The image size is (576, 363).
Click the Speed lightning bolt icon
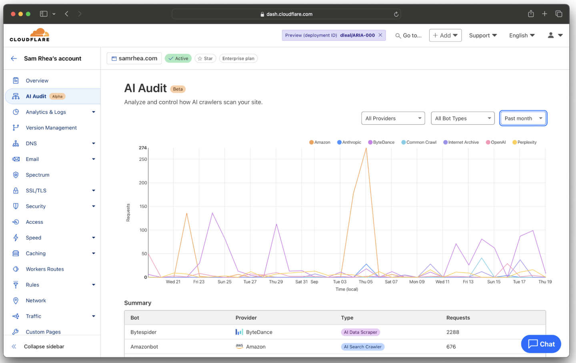point(16,237)
